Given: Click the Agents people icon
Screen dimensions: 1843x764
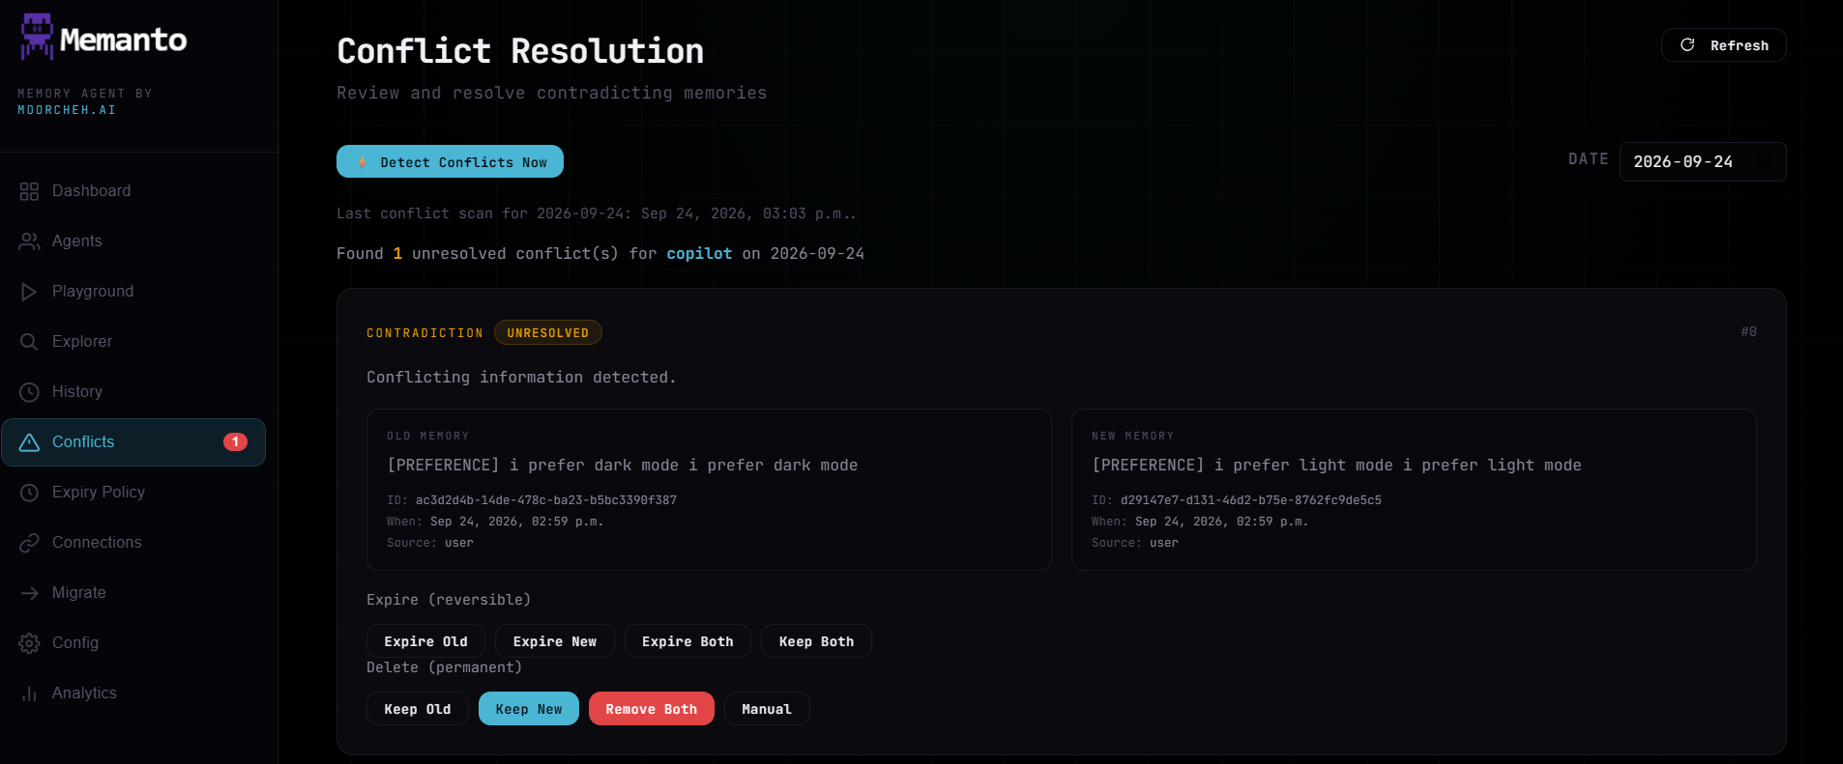Looking at the screenshot, I should [x=29, y=241].
